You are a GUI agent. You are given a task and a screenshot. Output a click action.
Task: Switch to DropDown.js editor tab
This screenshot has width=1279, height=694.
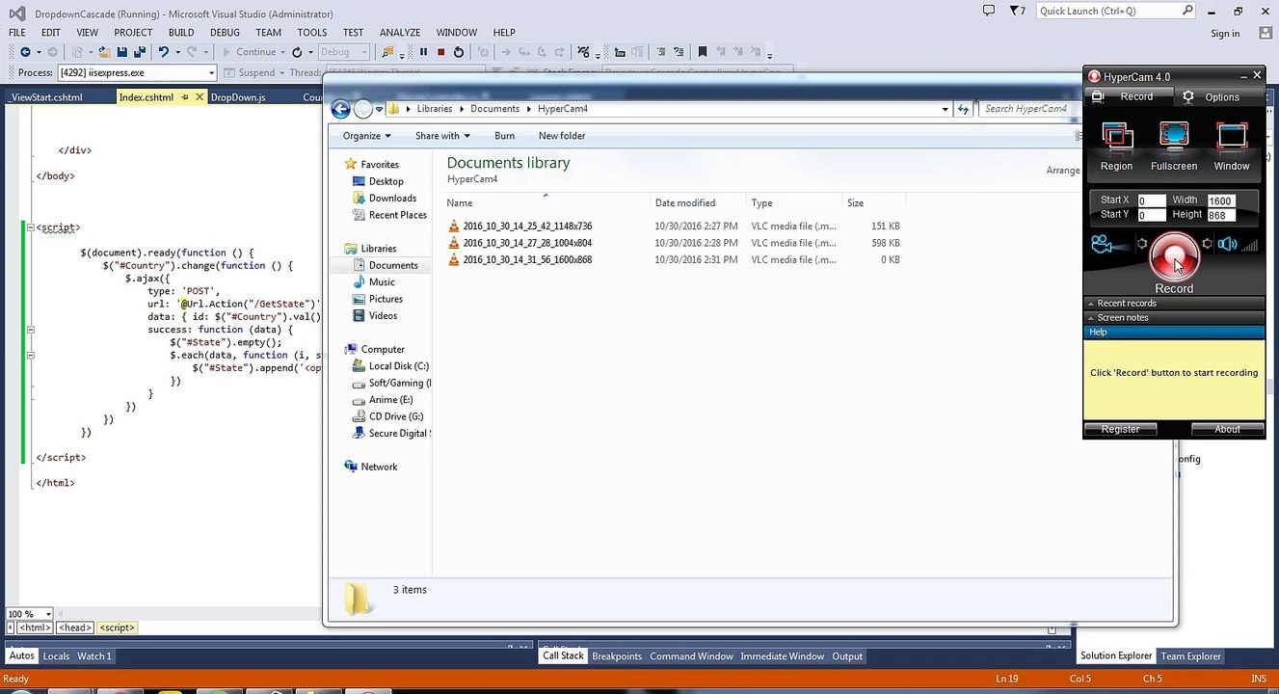click(238, 97)
